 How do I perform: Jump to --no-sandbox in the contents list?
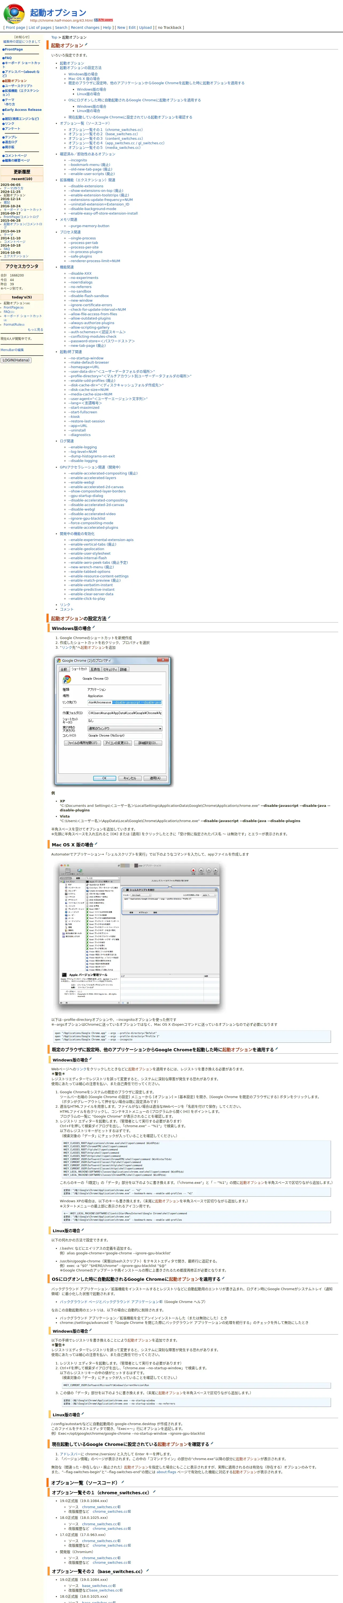coord(80,291)
